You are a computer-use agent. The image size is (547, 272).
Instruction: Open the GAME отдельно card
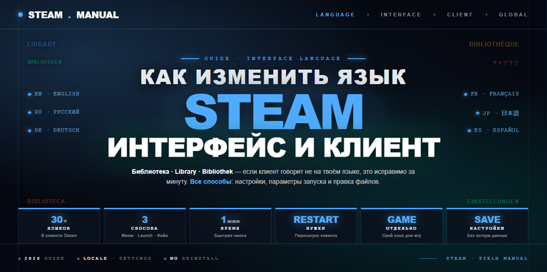pyautogui.click(x=402, y=226)
